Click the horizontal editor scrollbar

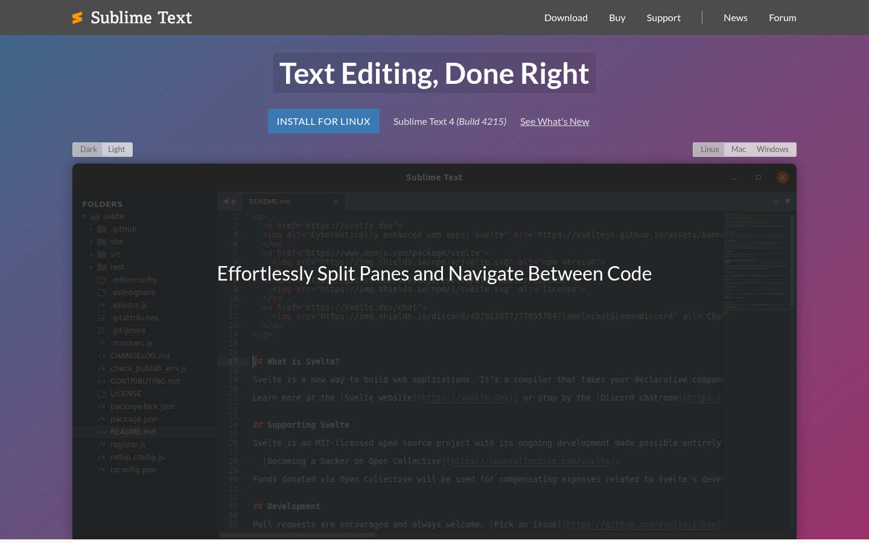tap(298, 535)
